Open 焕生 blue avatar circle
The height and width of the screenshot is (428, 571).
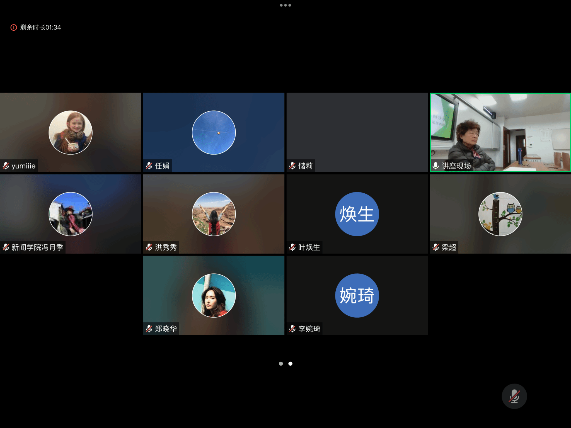pos(357,214)
